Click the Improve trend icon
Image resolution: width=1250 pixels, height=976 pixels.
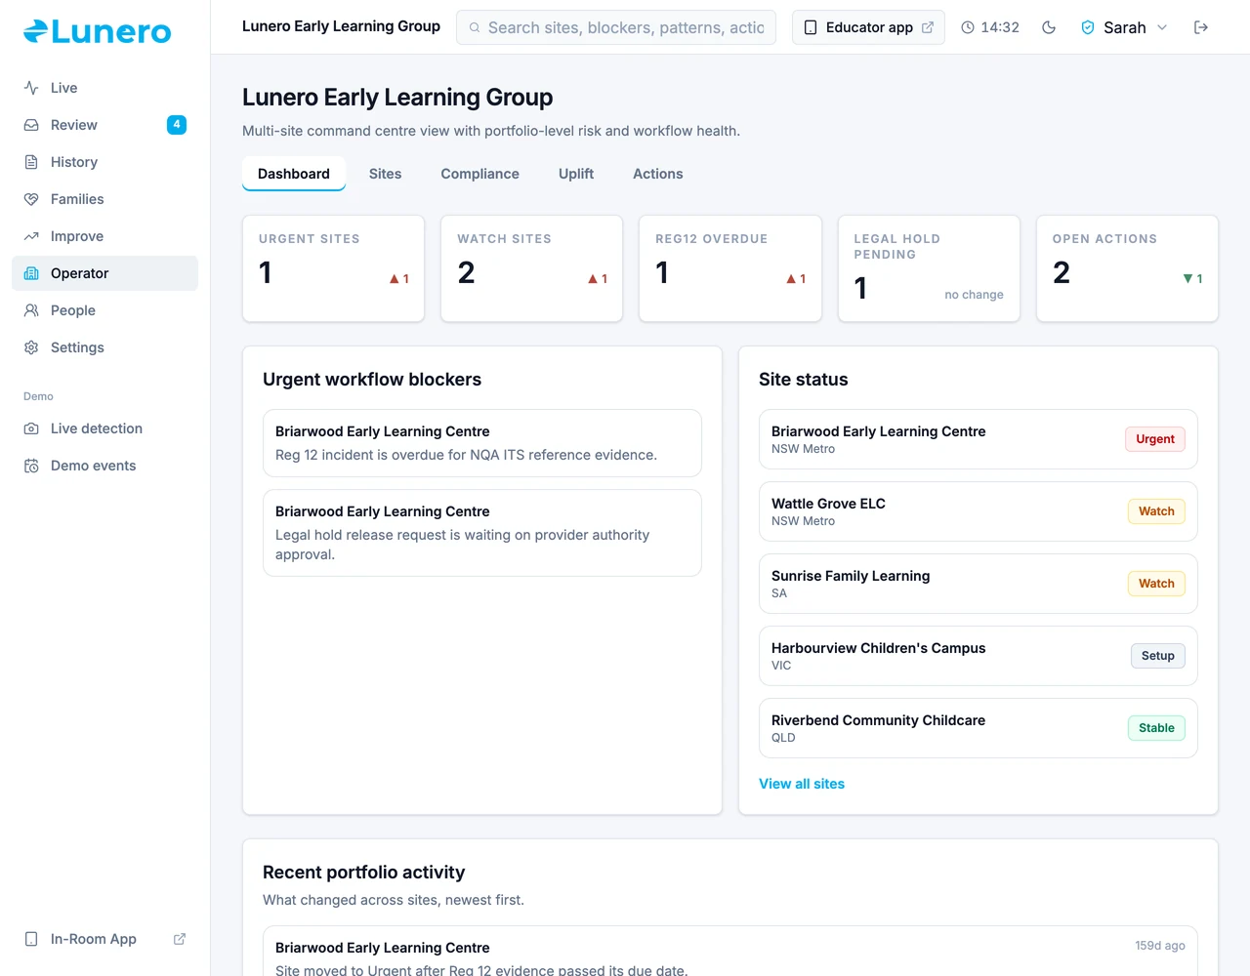(x=31, y=236)
